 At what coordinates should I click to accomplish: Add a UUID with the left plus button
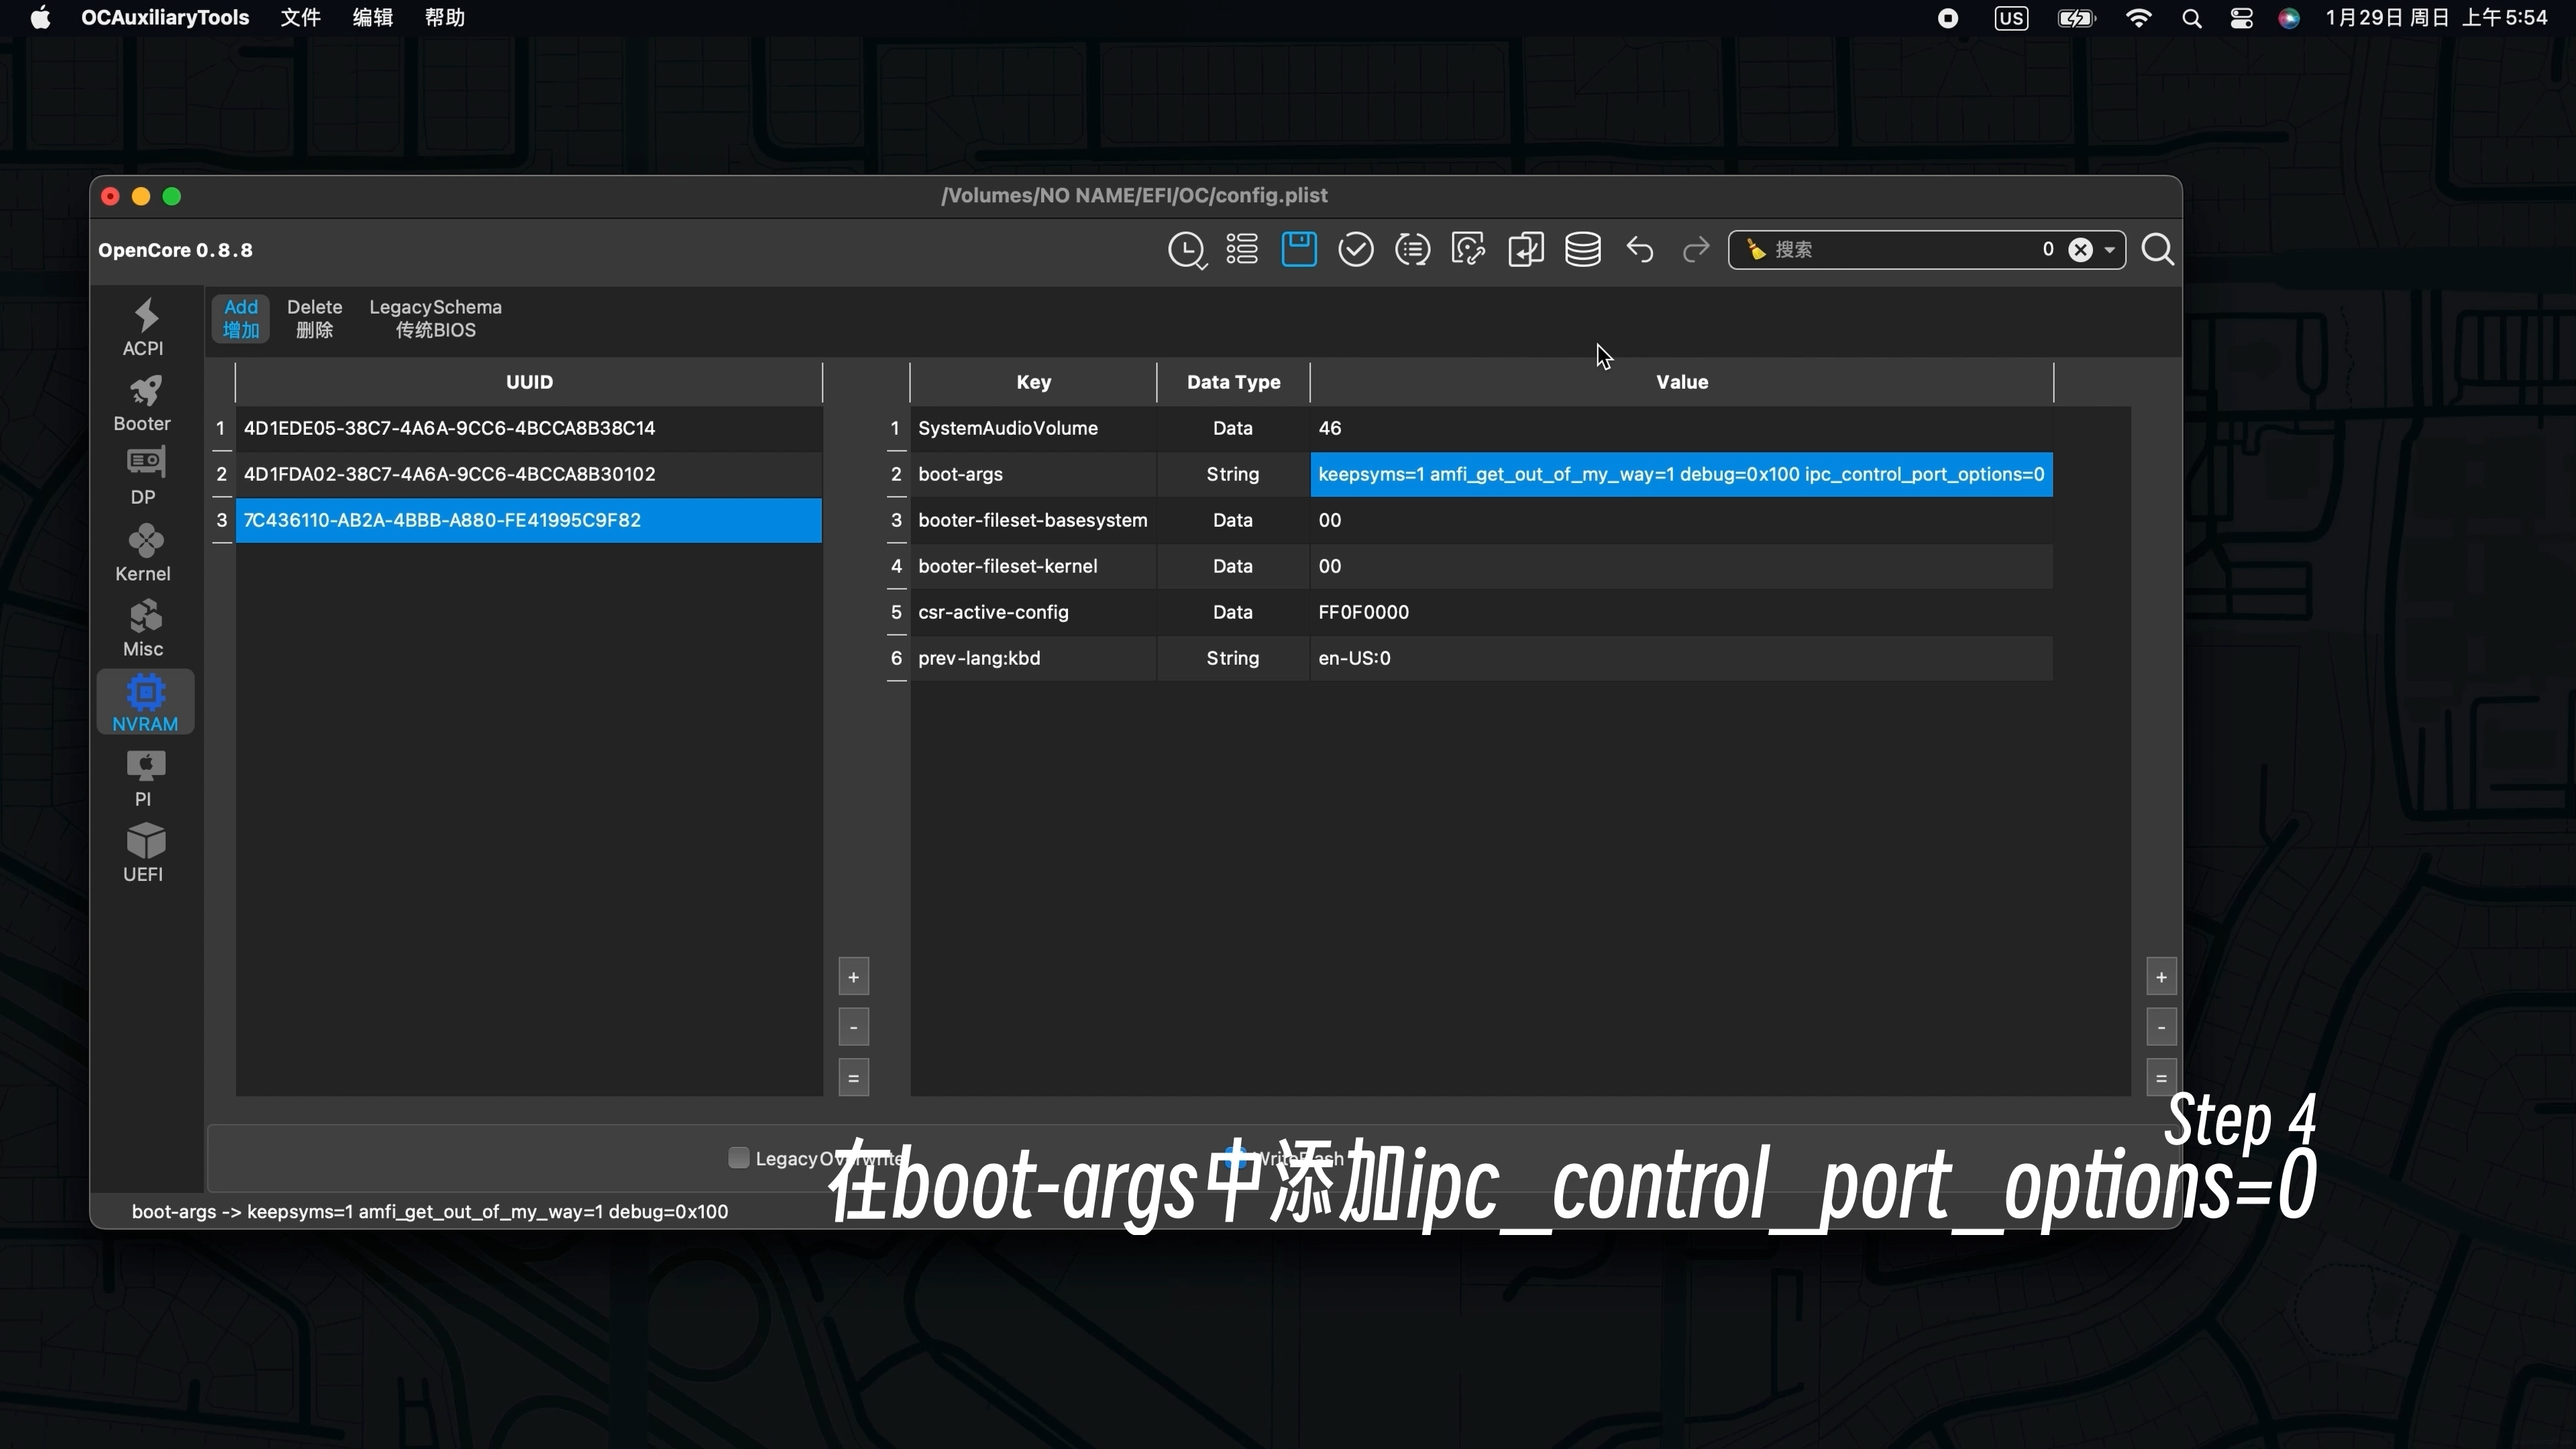[853, 977]
